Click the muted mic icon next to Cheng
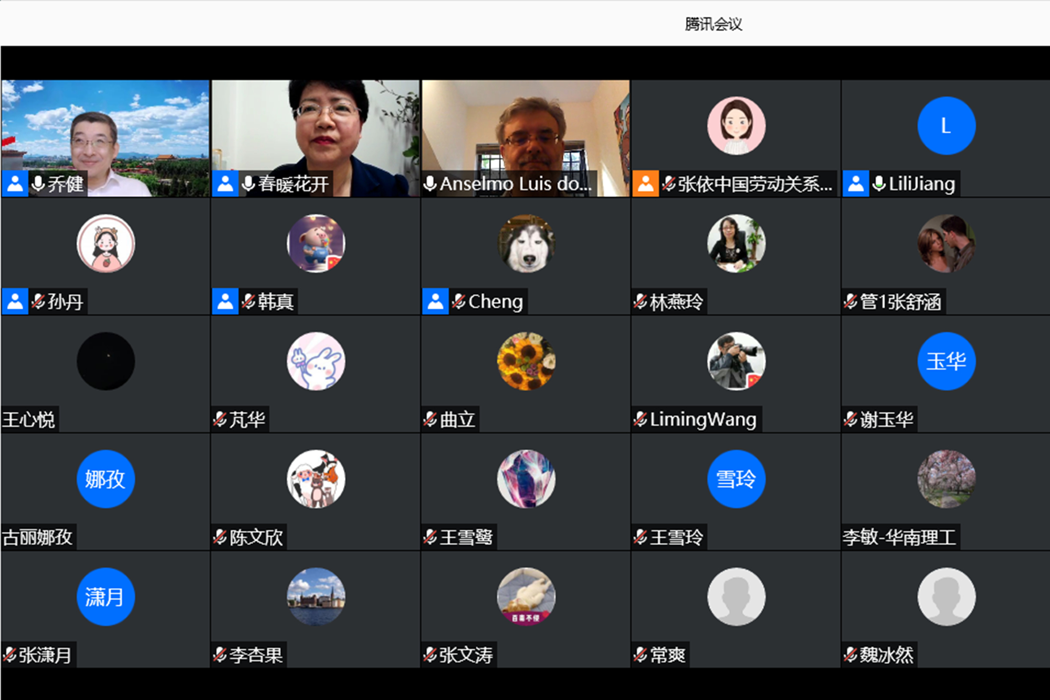 [458, 301]
